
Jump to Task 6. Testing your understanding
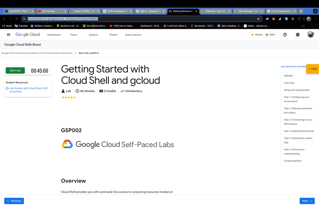[x=294, y=152]
